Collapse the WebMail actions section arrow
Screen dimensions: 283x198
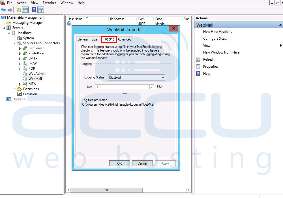tap(280, 25)
